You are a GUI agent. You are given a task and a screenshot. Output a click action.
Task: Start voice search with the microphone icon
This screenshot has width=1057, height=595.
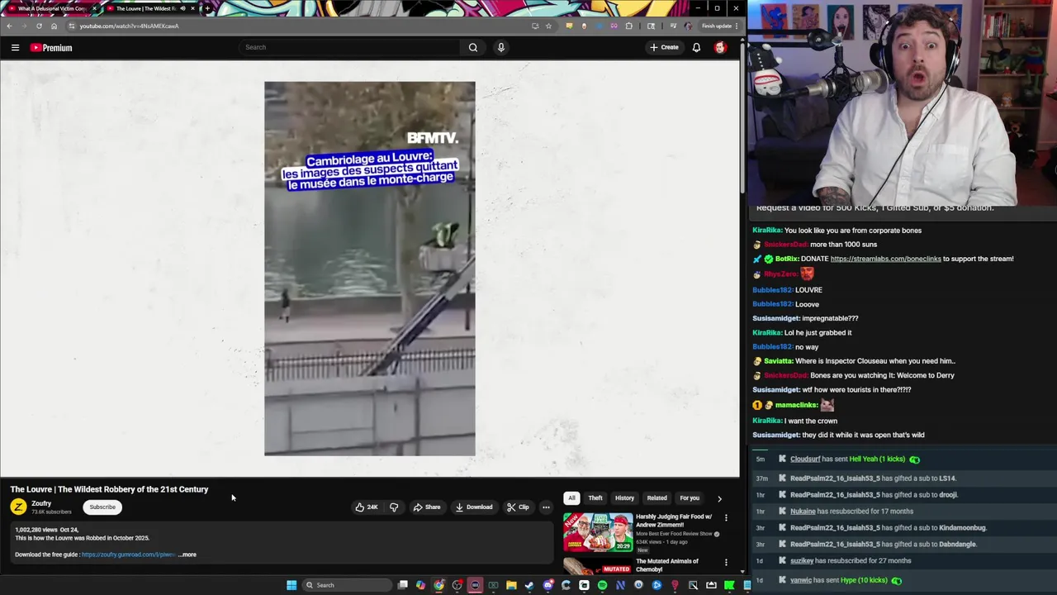(500, 47)
